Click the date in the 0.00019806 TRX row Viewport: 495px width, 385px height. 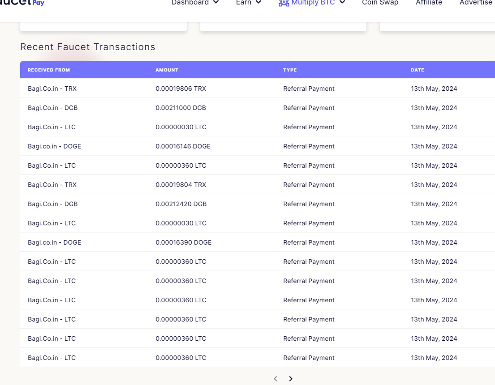click(x=434, y=89)
